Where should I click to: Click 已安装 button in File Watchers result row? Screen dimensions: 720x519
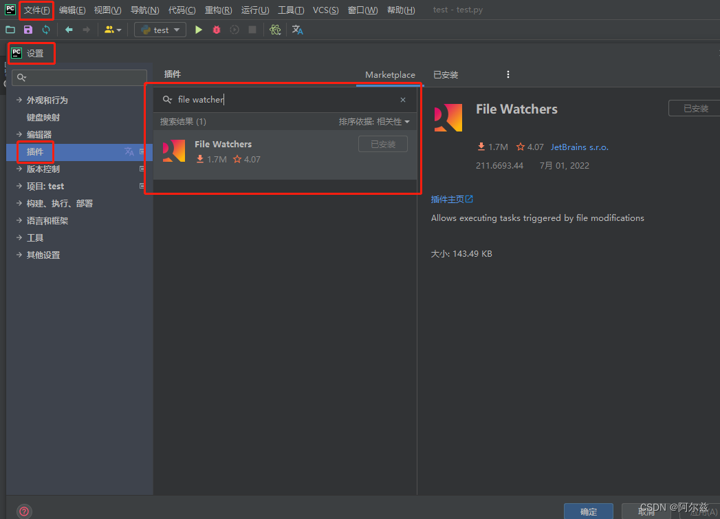tap(383, 145)
